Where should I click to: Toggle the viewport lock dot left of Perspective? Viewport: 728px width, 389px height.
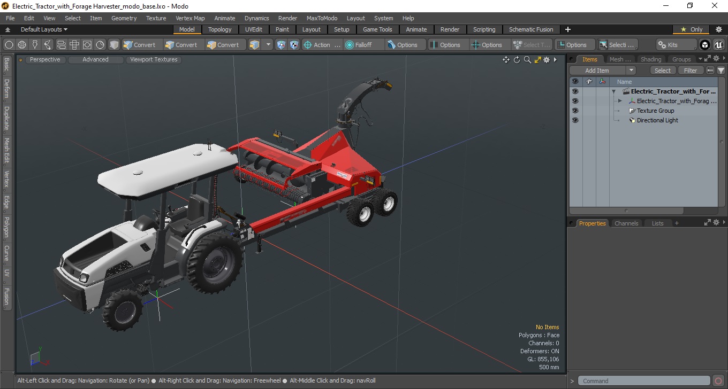[x=20, y=60]
